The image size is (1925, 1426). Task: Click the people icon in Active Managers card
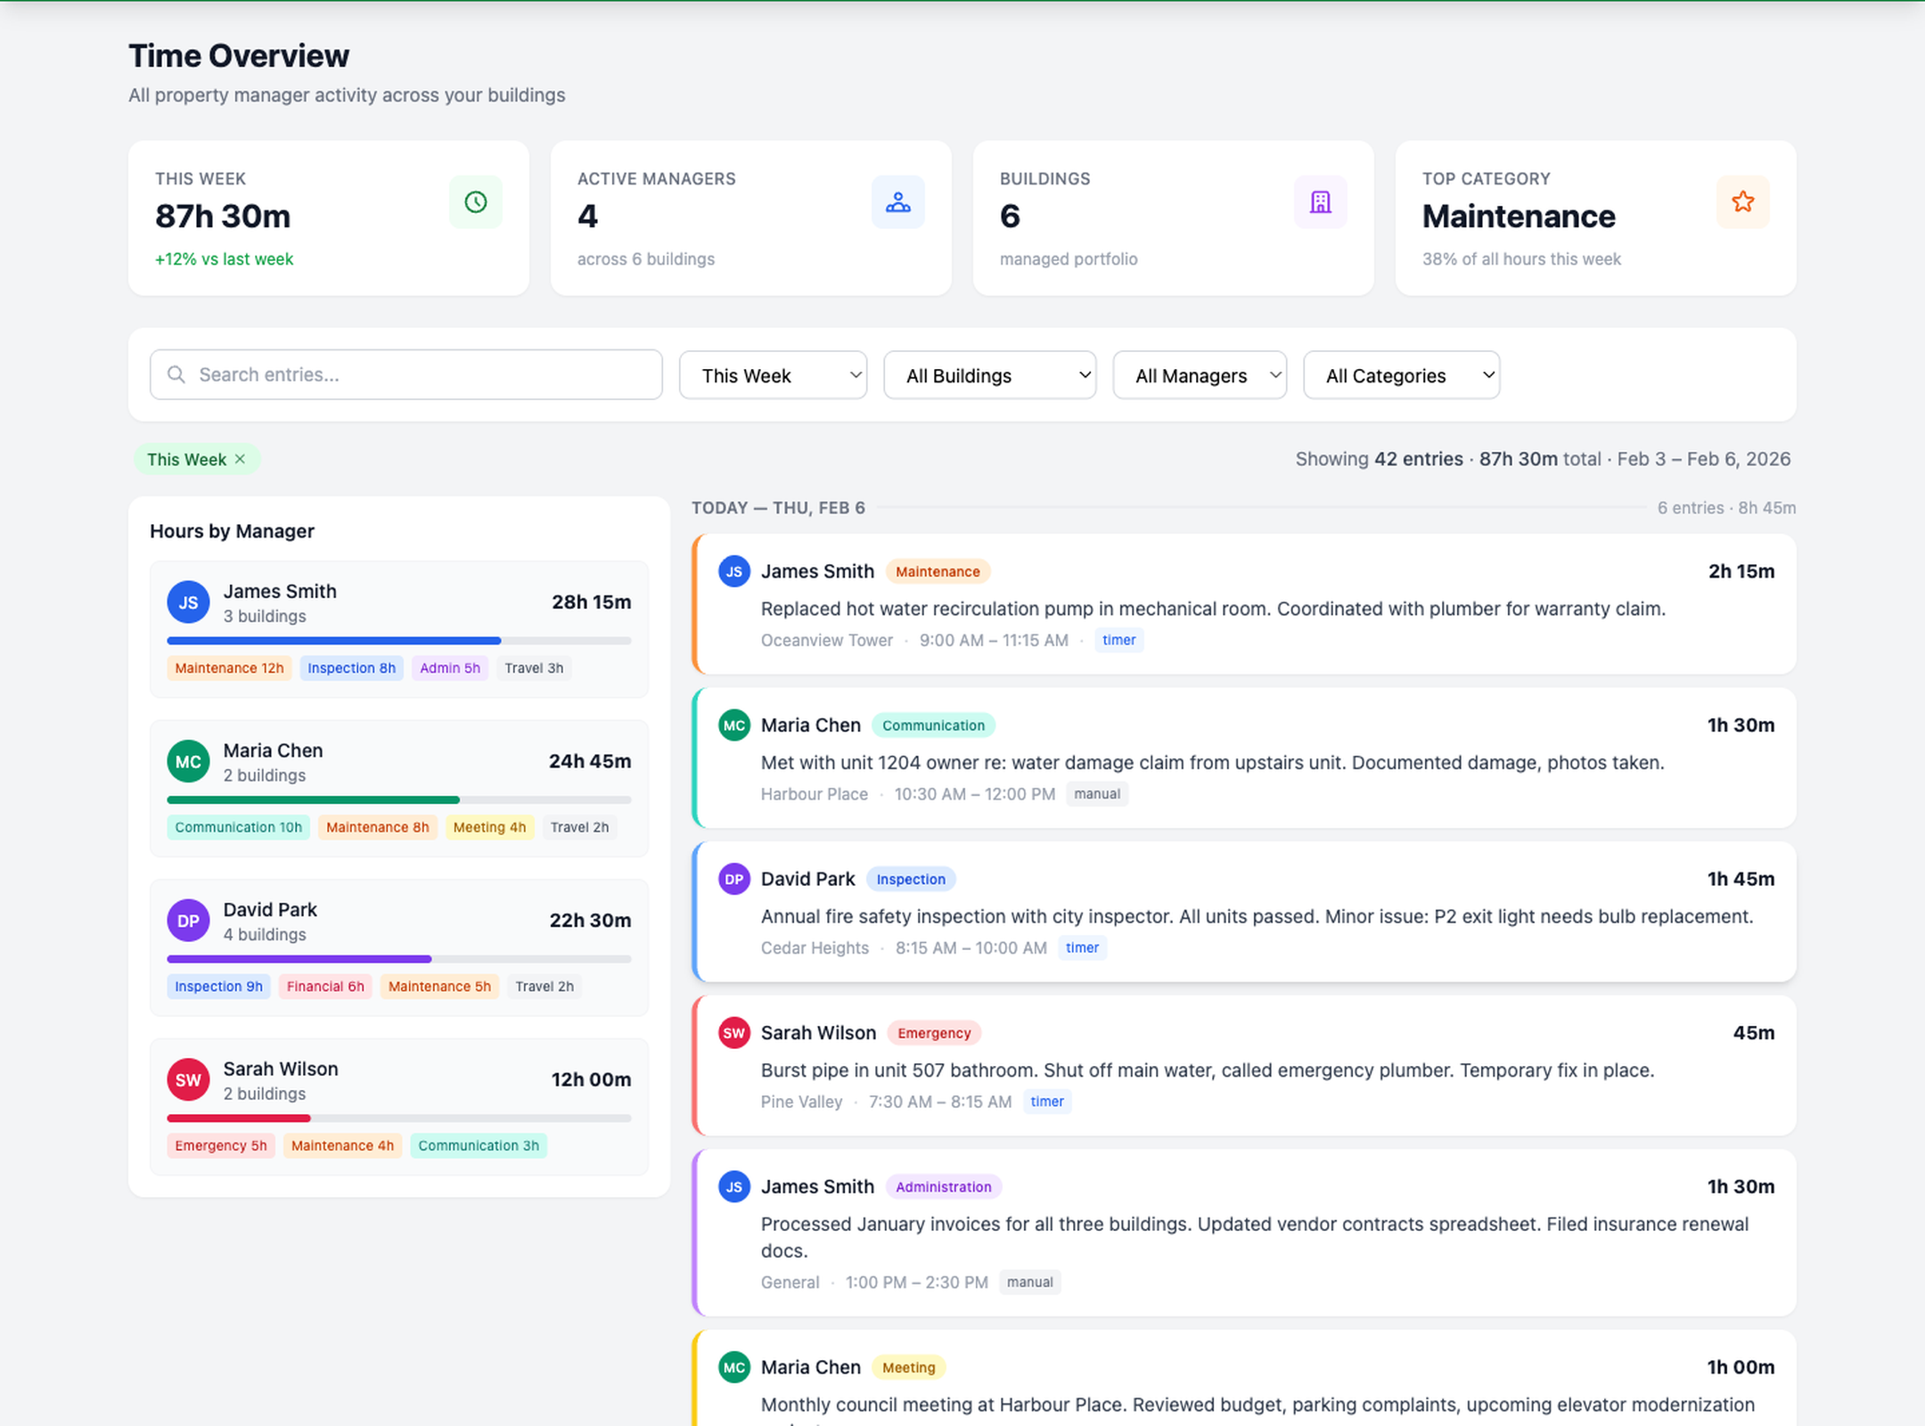point(898,202)
